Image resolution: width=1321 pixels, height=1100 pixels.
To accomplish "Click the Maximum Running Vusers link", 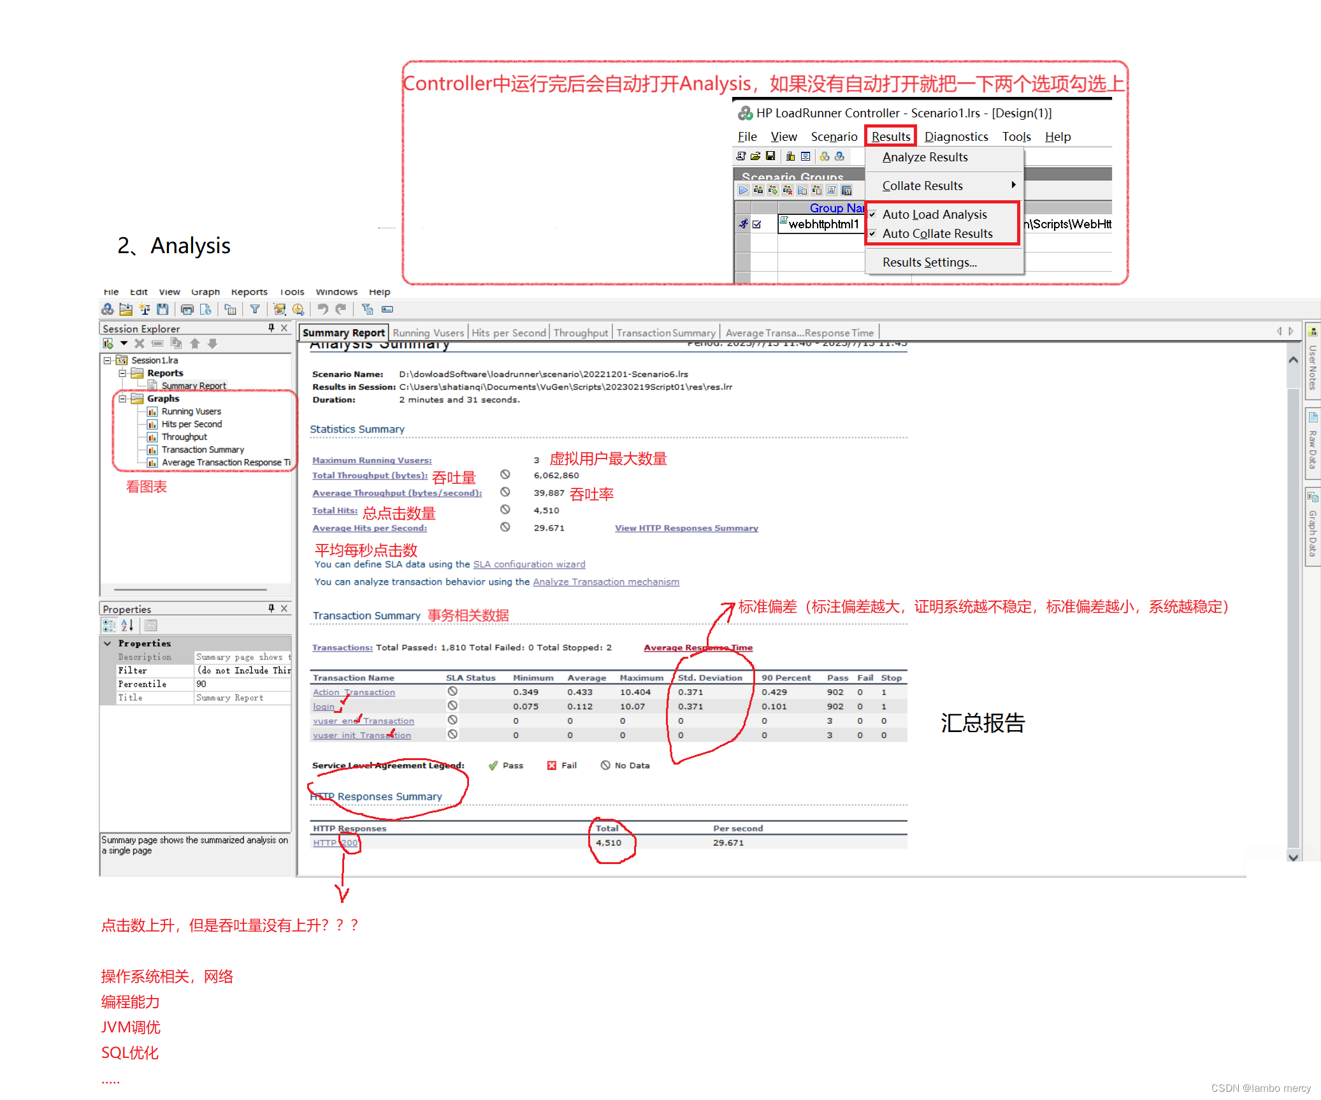I will pyautogui.click(x=372, y=460).
